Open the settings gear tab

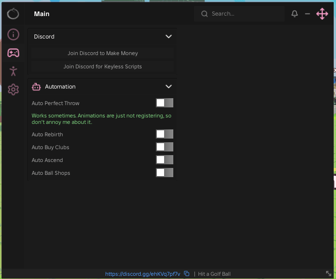point(13,89)
